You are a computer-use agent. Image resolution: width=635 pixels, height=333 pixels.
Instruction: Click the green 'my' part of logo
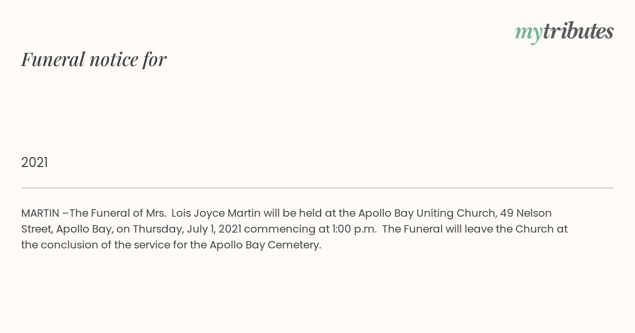[x=529, y=33]
